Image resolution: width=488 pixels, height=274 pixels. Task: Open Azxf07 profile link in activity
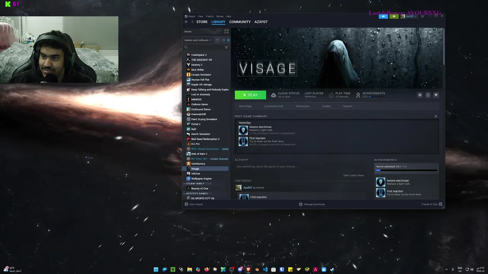[x=247, y=188]
